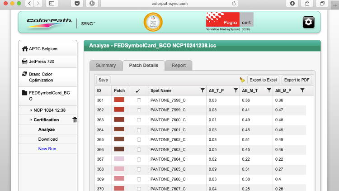Check the box for PANTONE_7600_C
Viewport: 339px width, 191px height.
[x=139, y=120]
